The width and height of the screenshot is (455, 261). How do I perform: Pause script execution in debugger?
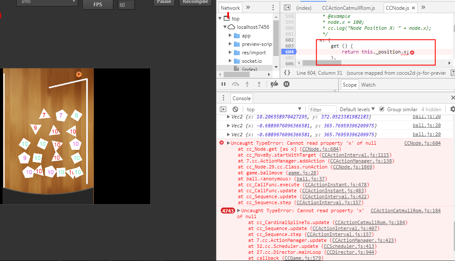[223, 84]
